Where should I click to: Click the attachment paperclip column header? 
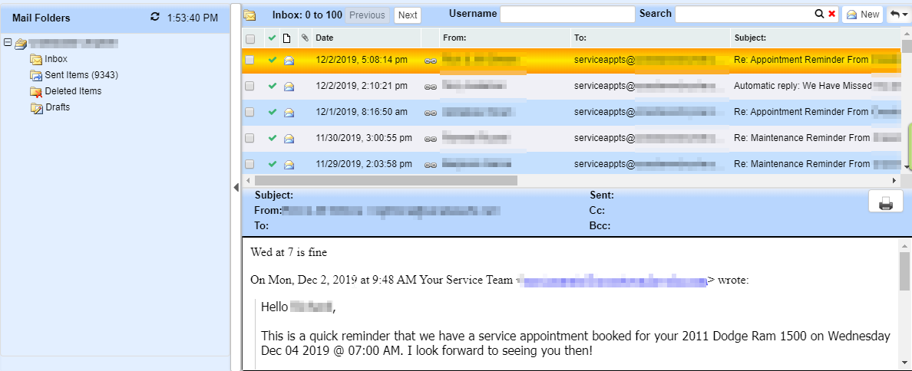click(304, 38)
